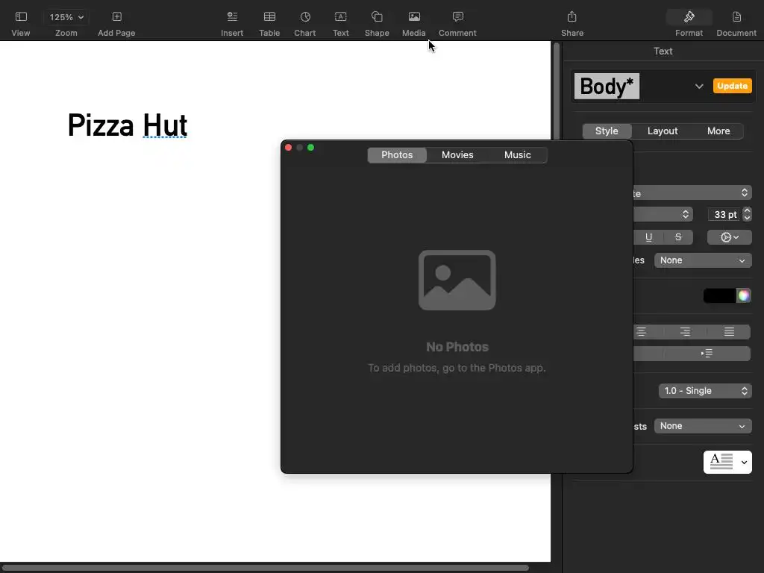The width and height of the screenshot is (764, 573).
Task: Open the 125% Zoom dropdown
Action: coord(66,17)
